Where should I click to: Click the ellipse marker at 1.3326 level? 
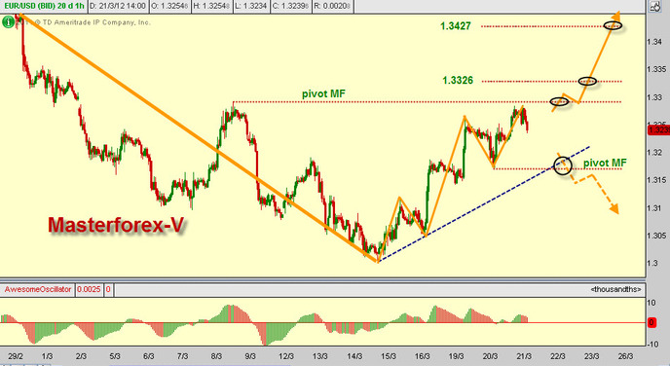pos(587,81)
